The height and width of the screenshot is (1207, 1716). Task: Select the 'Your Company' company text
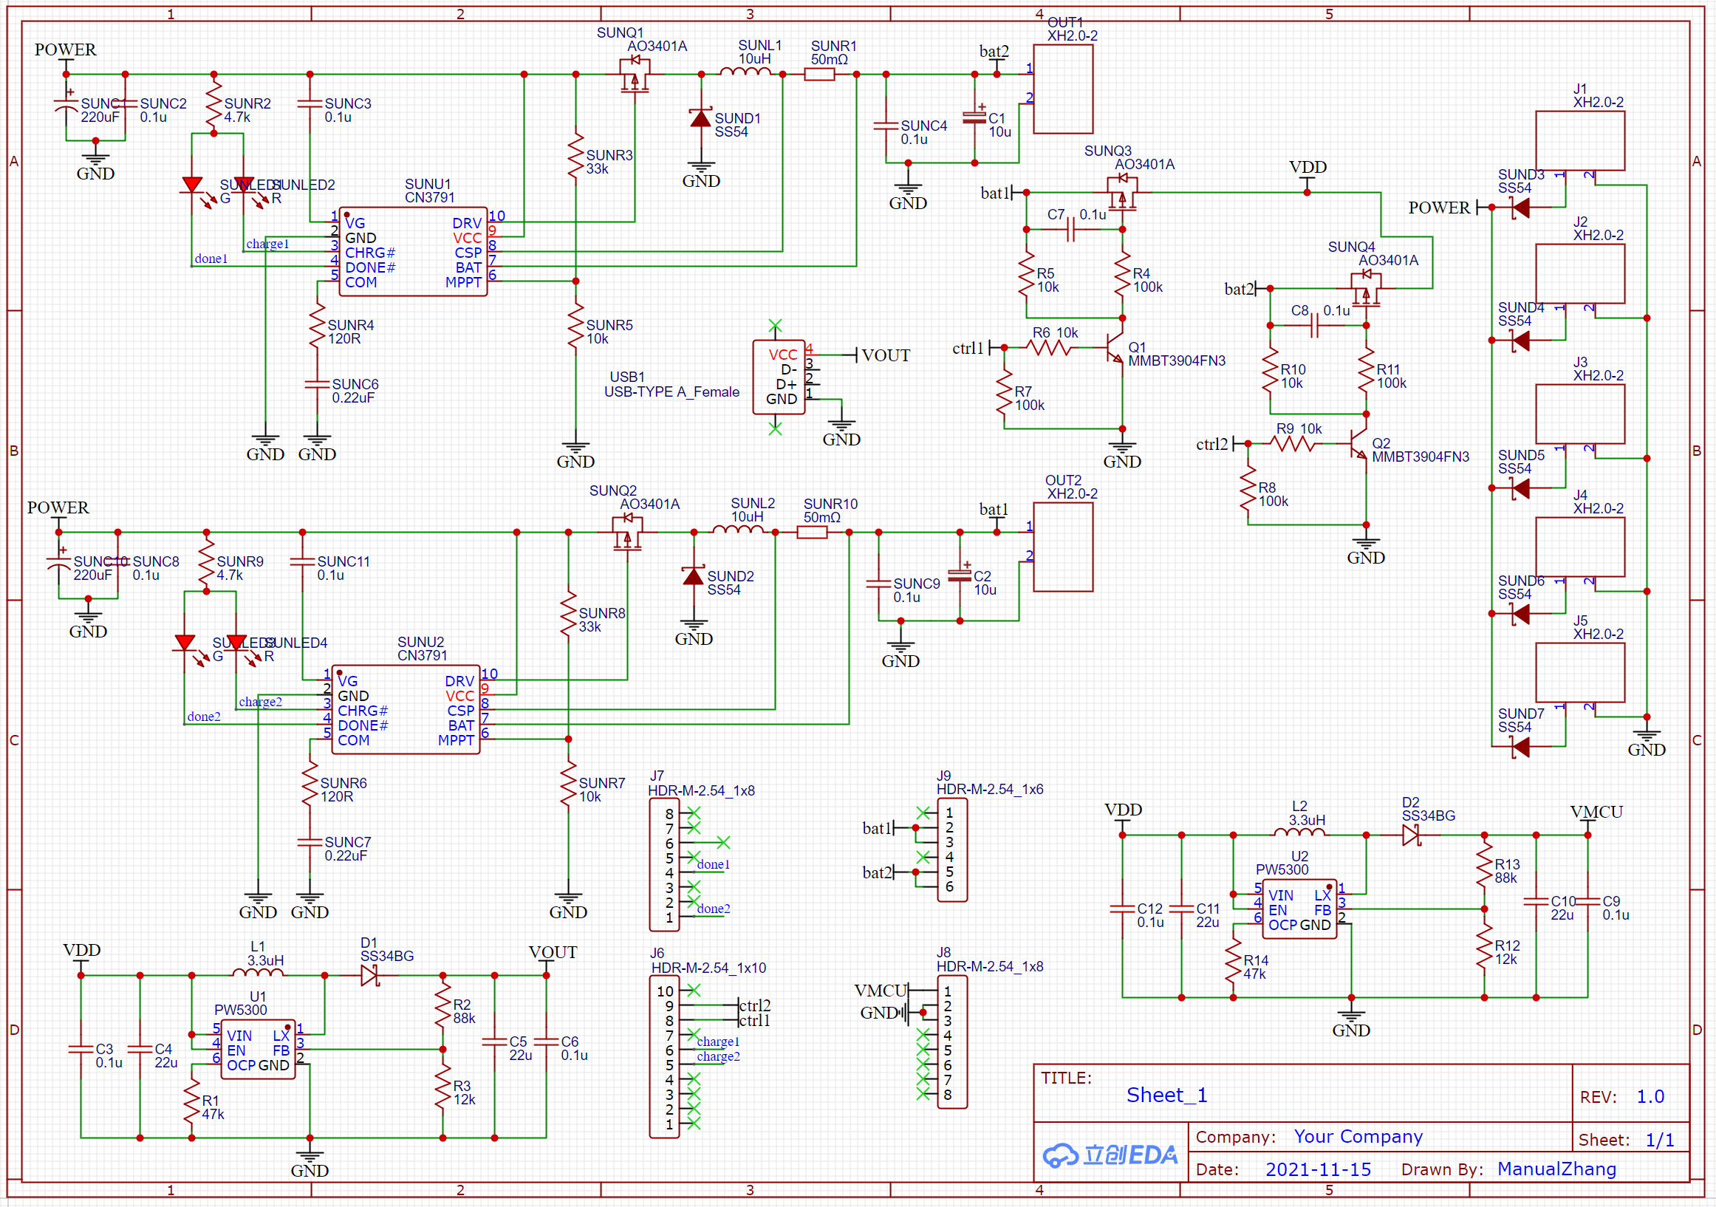coord(1358,1137)
